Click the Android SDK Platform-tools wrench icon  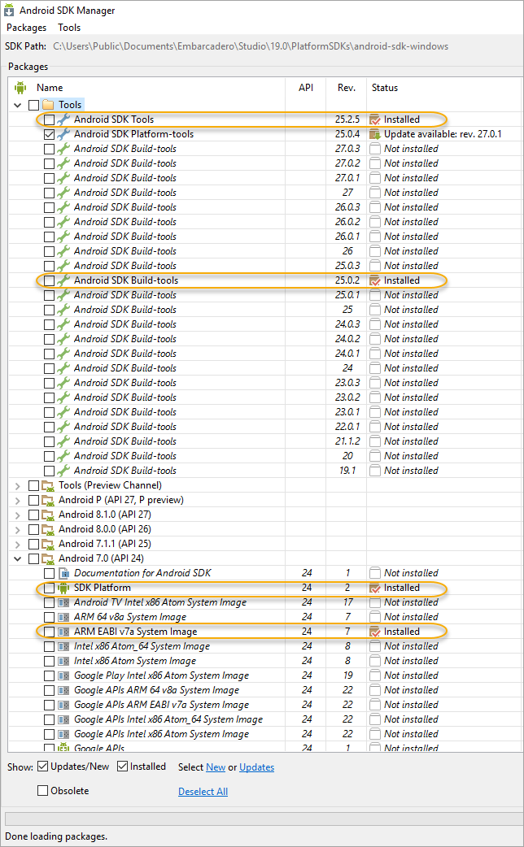point(64,134)
